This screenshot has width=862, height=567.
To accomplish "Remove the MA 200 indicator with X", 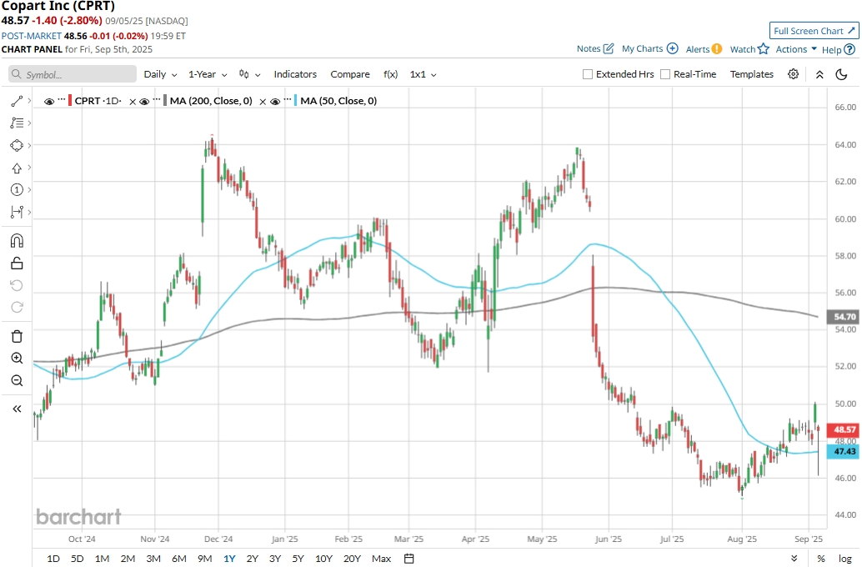I will tap(263, 101).
